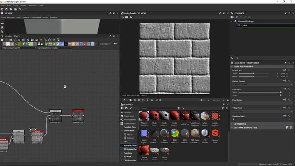Open the Help menu
295x166 pixels.
tap(41, 6)
